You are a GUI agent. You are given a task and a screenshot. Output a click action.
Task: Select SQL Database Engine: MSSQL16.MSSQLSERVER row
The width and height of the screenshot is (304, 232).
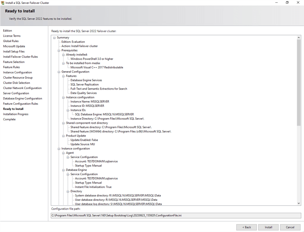(x=104, y=114)
